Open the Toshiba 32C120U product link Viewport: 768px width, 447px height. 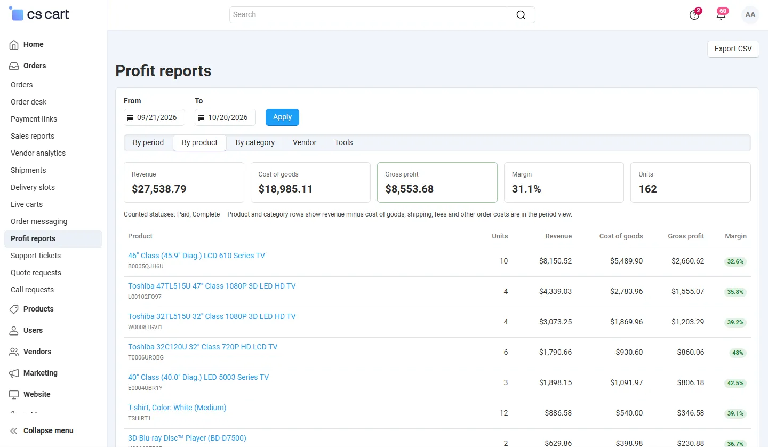tap(203, 347)
